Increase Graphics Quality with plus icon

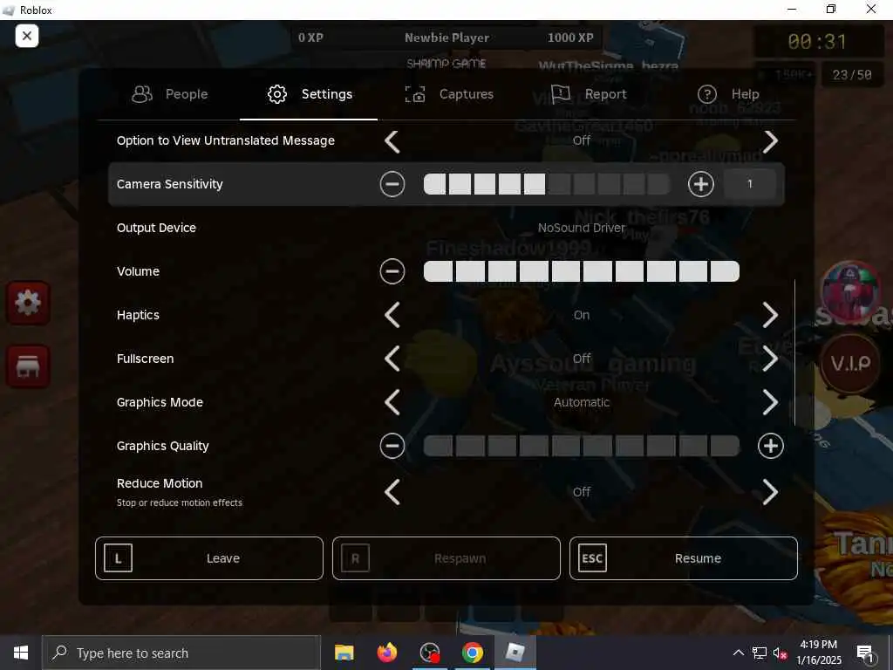point(771,446)
